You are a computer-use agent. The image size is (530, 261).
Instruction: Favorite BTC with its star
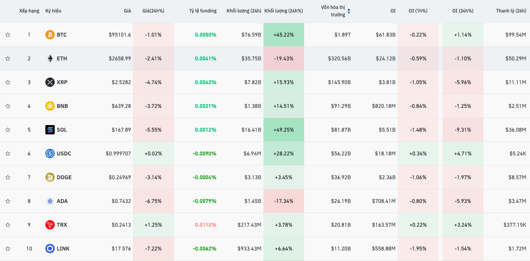pos(8,35)
